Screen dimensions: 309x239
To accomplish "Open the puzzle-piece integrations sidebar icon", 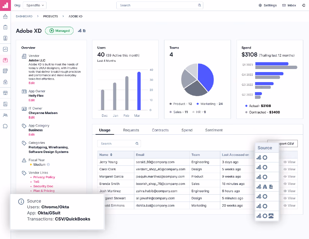I will (x=5, y=126).
